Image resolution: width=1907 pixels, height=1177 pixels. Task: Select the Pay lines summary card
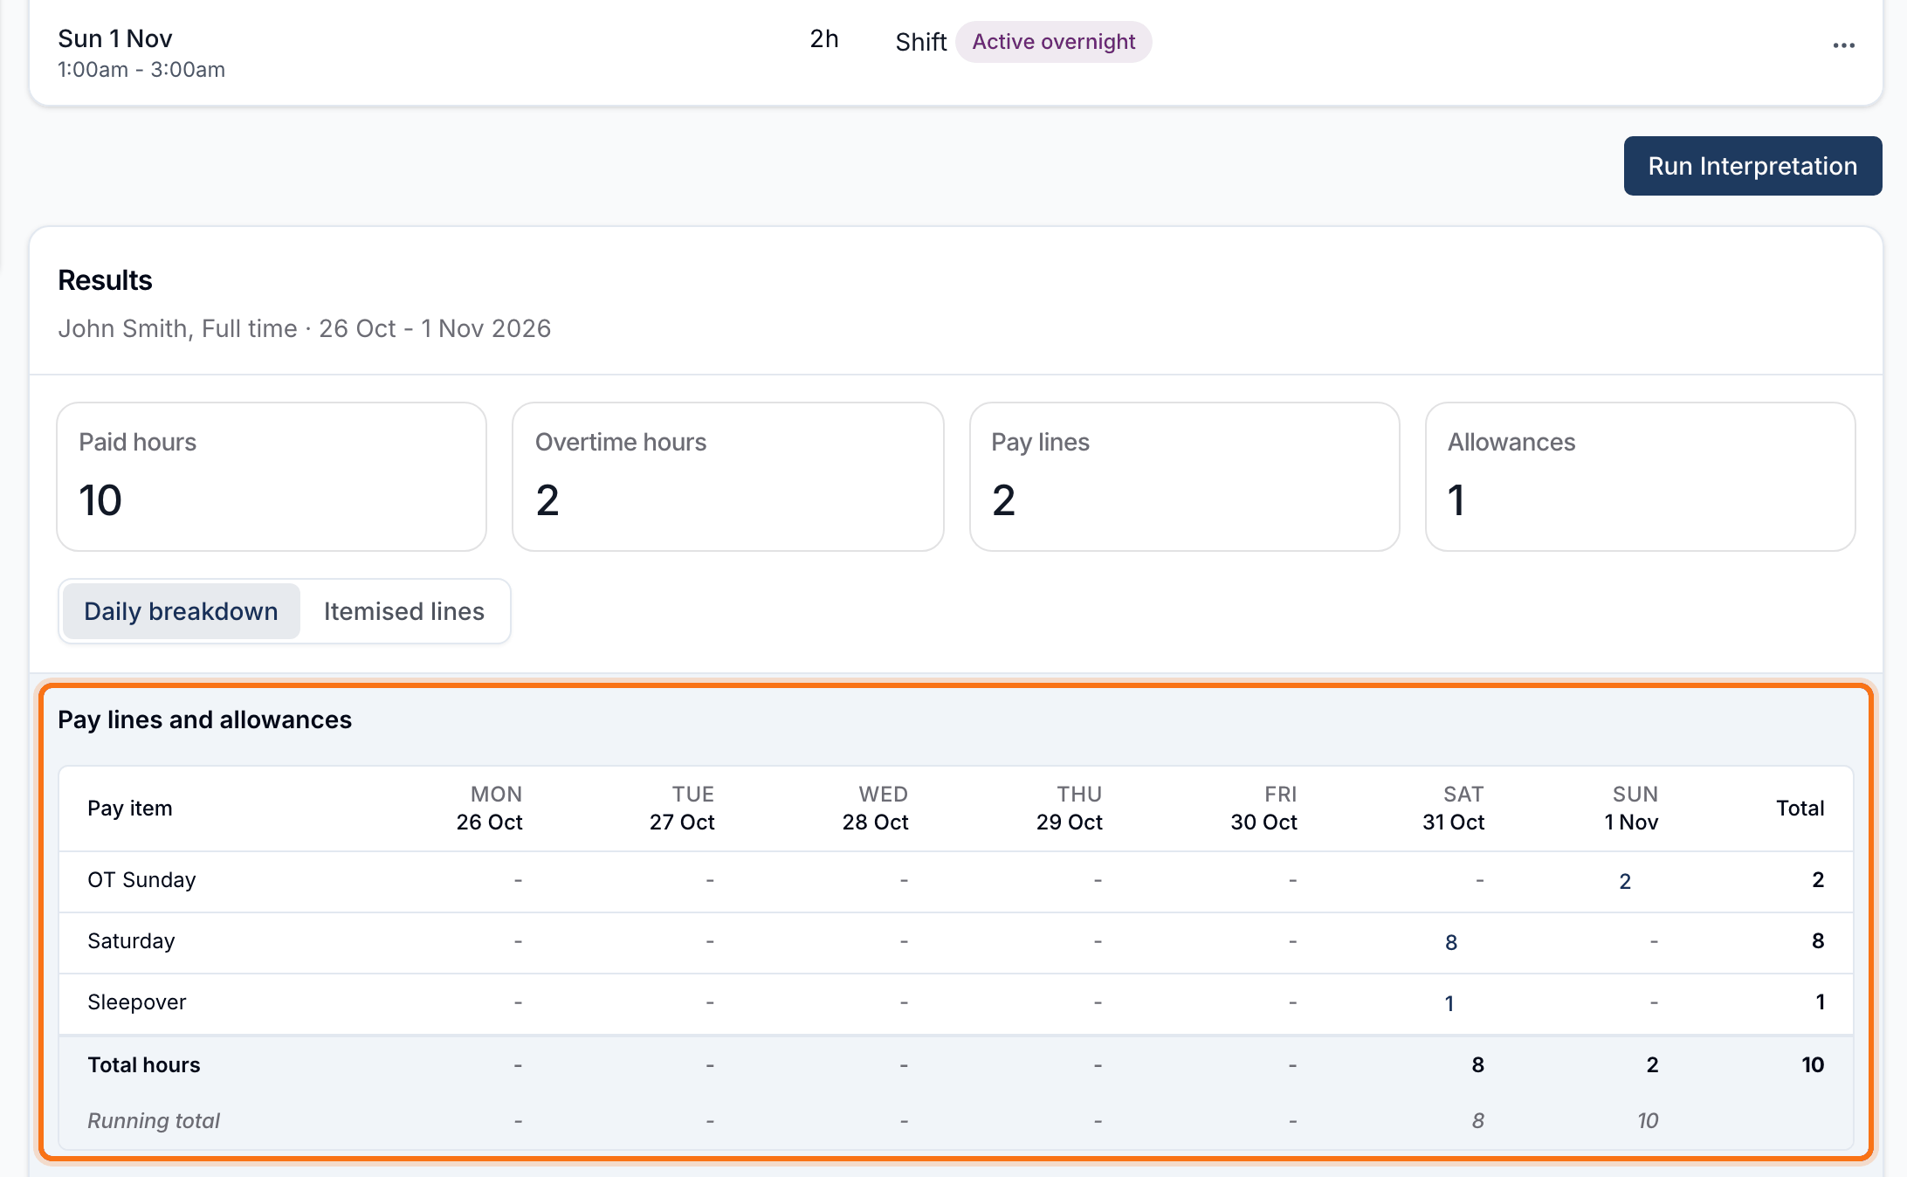click(1184, 477)
